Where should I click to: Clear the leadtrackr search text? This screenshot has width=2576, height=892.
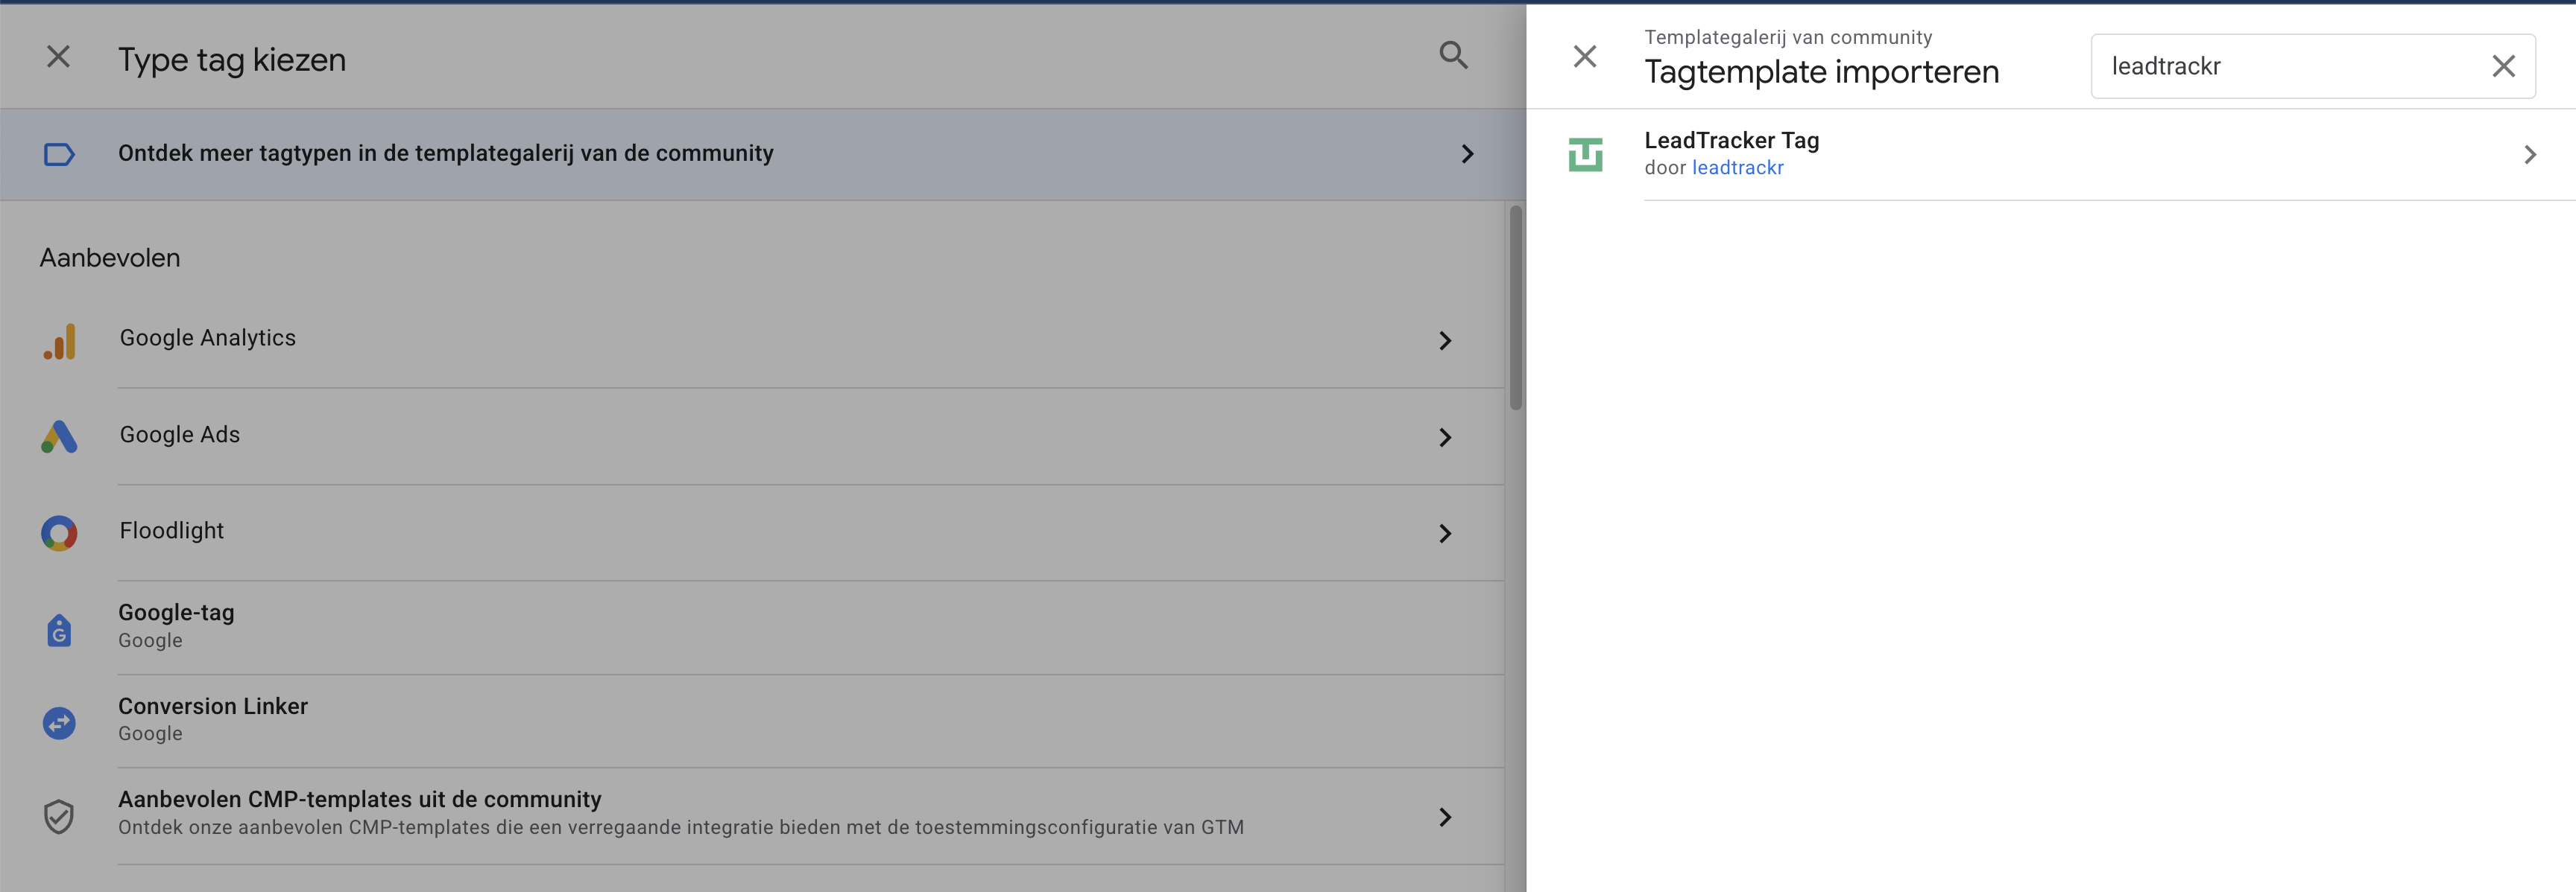pos(2503,67)
